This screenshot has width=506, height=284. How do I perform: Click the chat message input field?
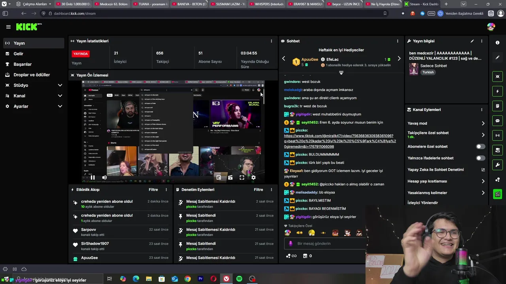coord(325,244)
